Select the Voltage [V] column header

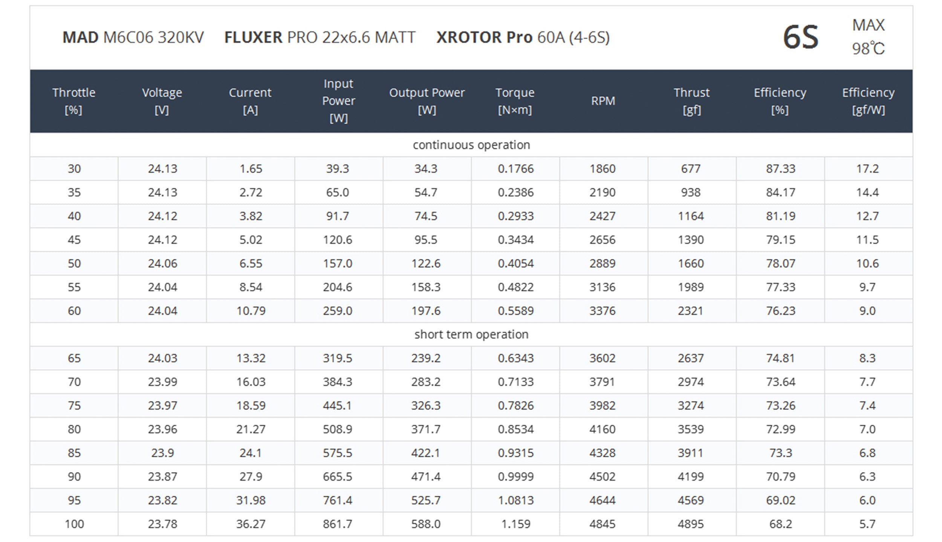(x=162, y=101)
